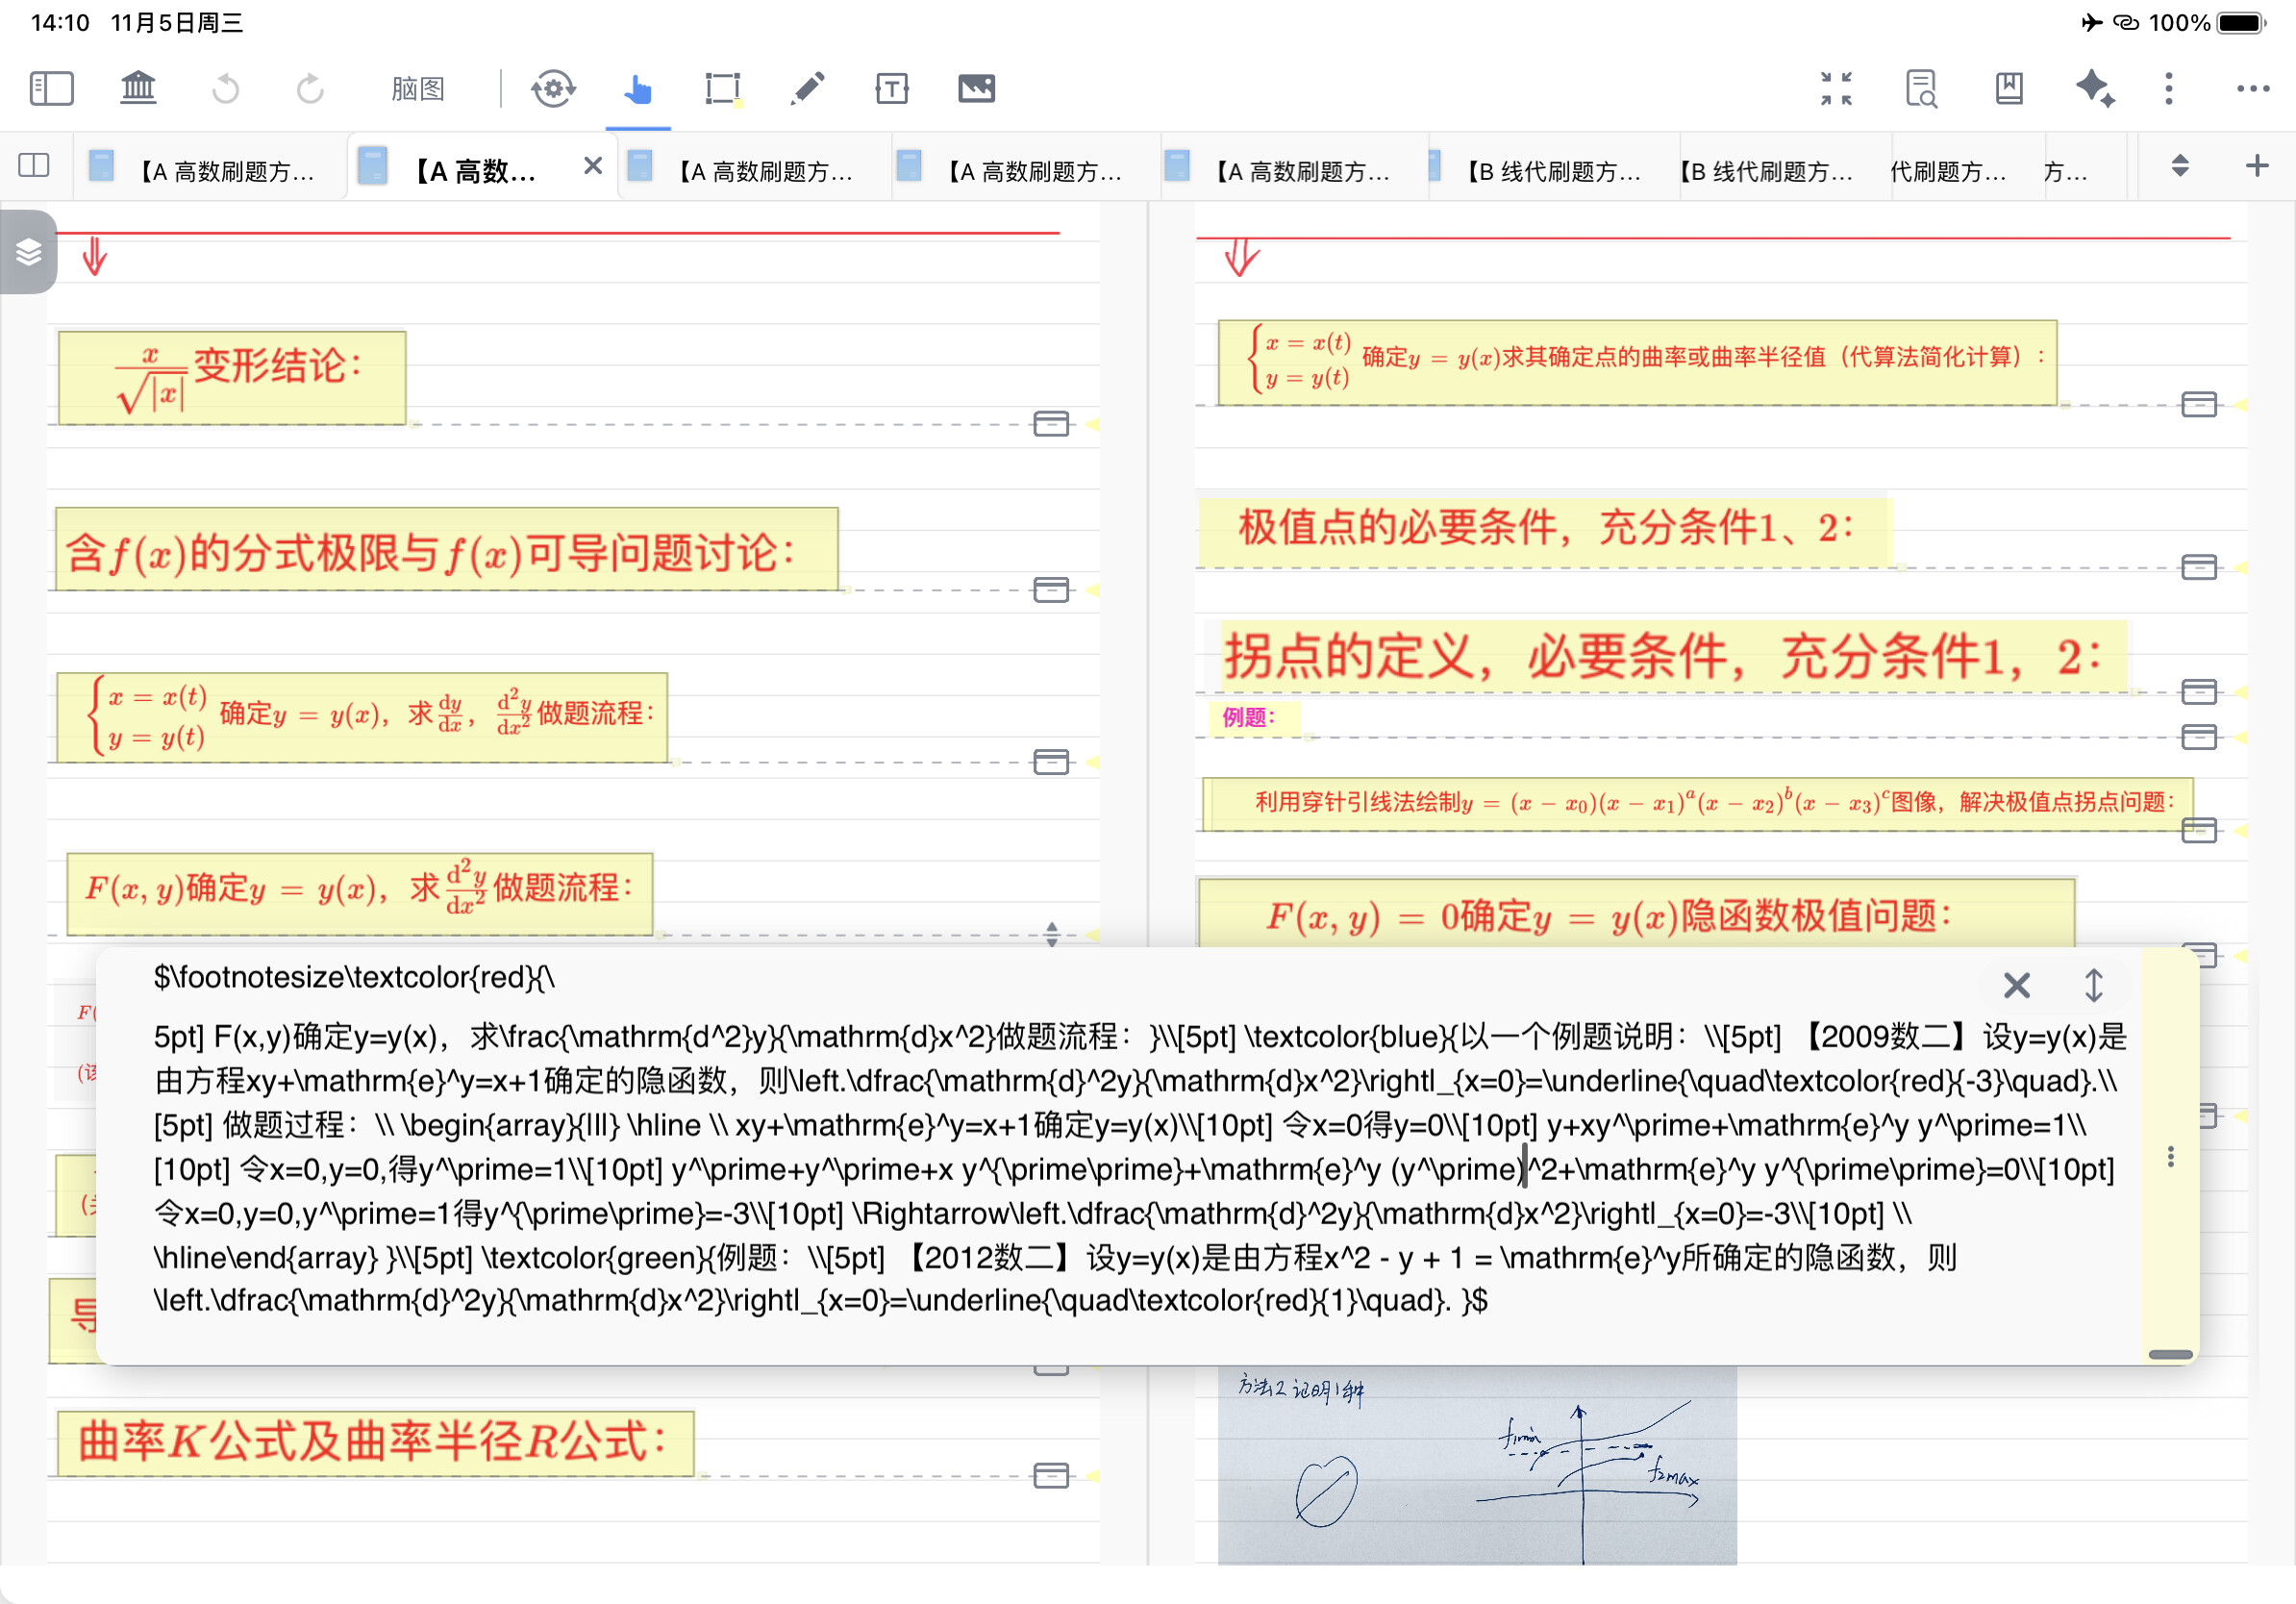Add a new tab with plus button
The width and height of the screenshot is (2296, 1604).
coord(2256,165)
